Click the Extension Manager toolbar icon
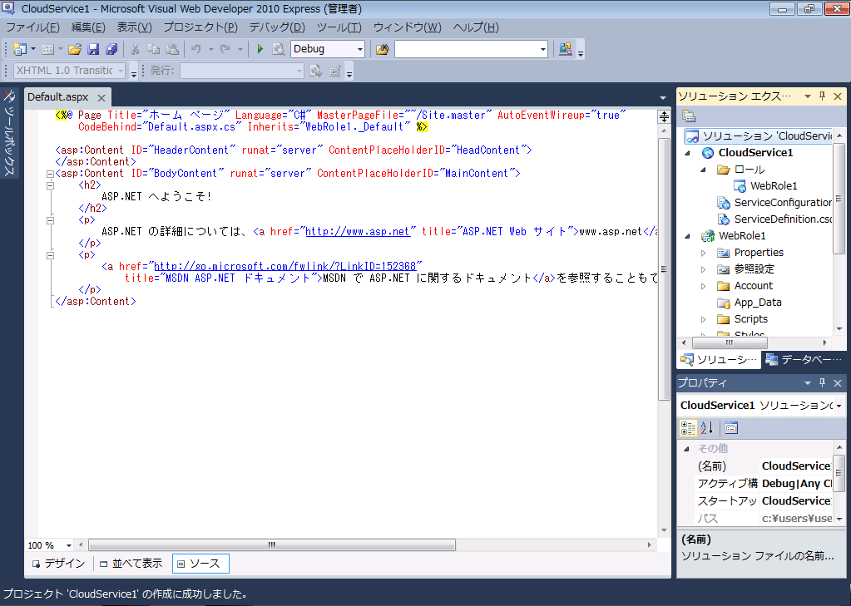This screenshot has height=606, width=851. [565, 49]
